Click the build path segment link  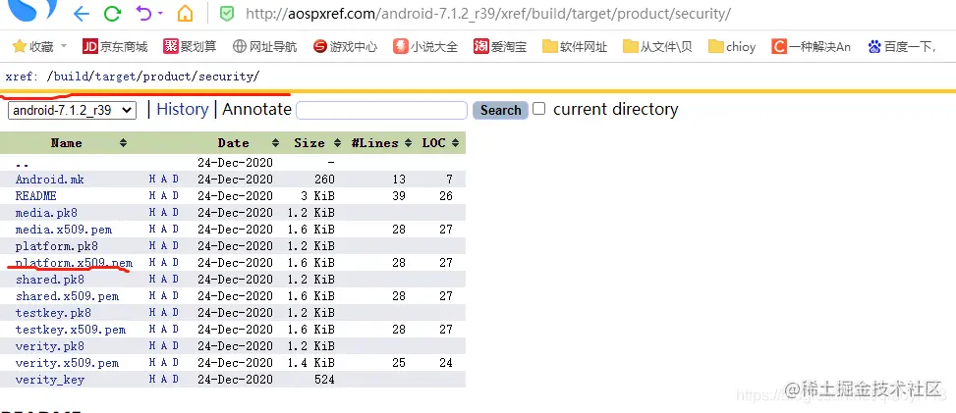click(x=70, y=77)
